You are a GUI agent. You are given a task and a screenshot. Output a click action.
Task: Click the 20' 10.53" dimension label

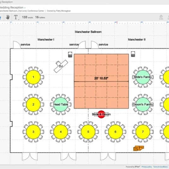pos(101,78)
